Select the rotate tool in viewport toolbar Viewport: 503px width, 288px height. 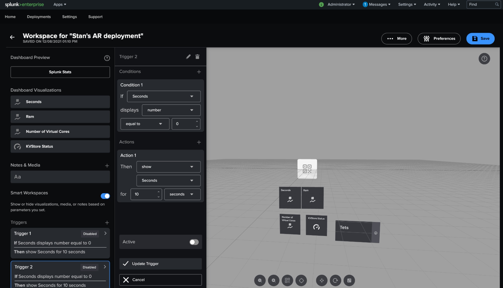pos(335,280)
